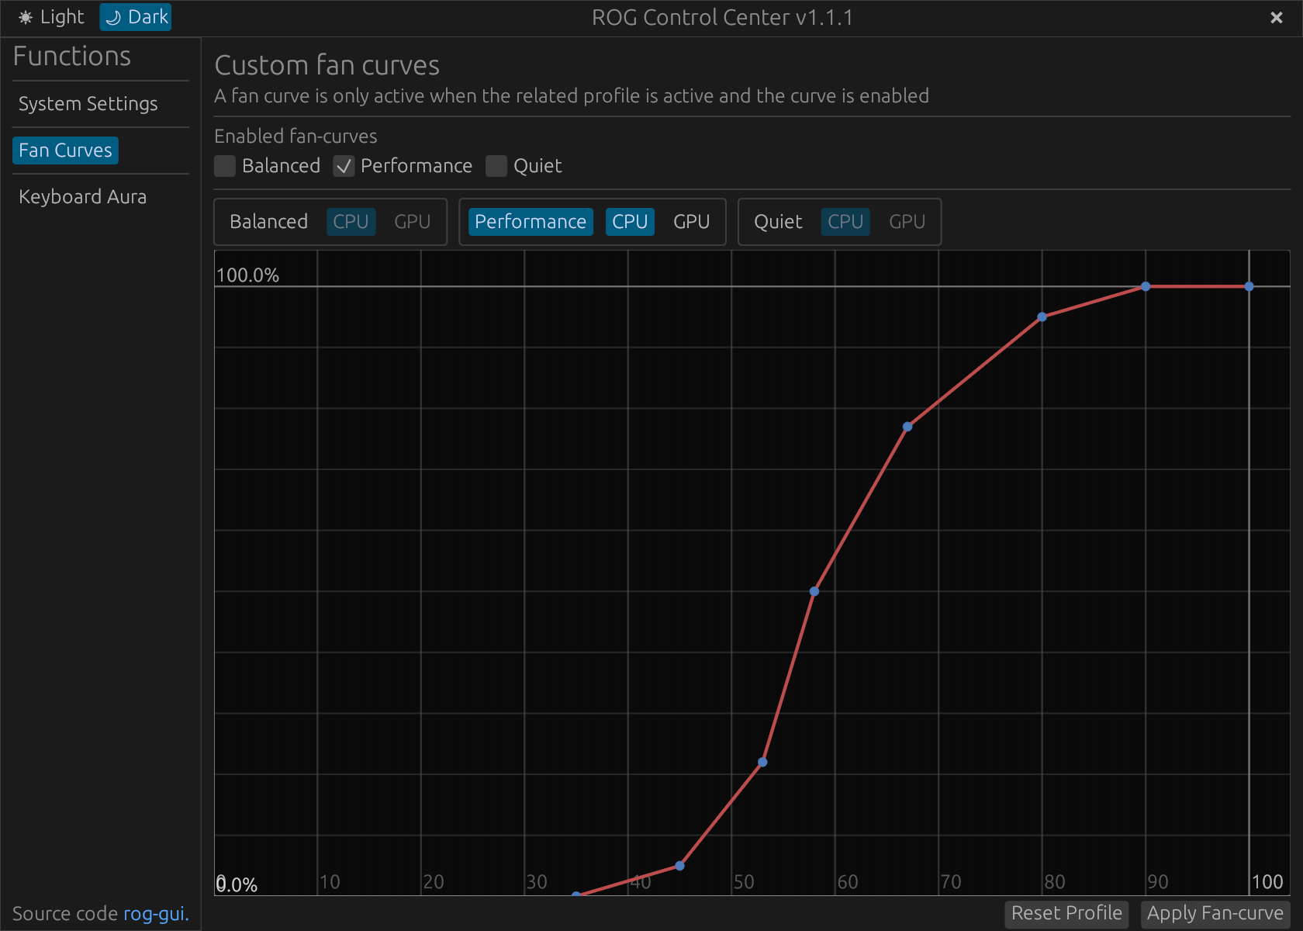Click the Functions sidebar heading
The width and height of the screenshot is (1303, 931).
[x=72, y=57]
